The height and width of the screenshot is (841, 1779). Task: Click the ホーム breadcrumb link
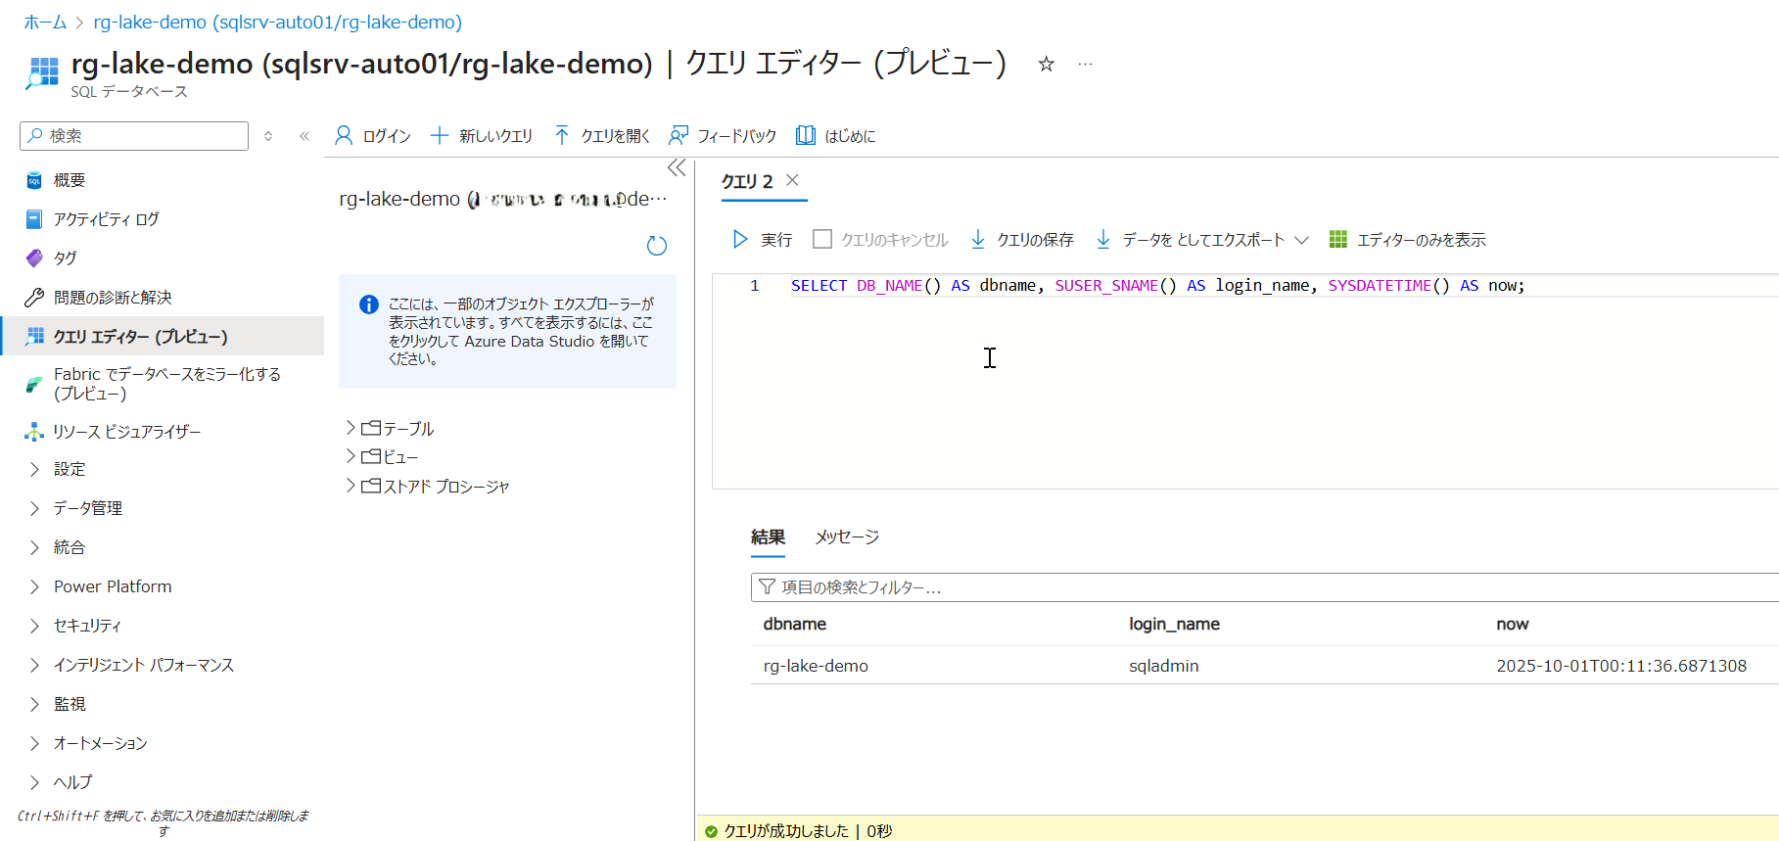[x=45, y=22]
